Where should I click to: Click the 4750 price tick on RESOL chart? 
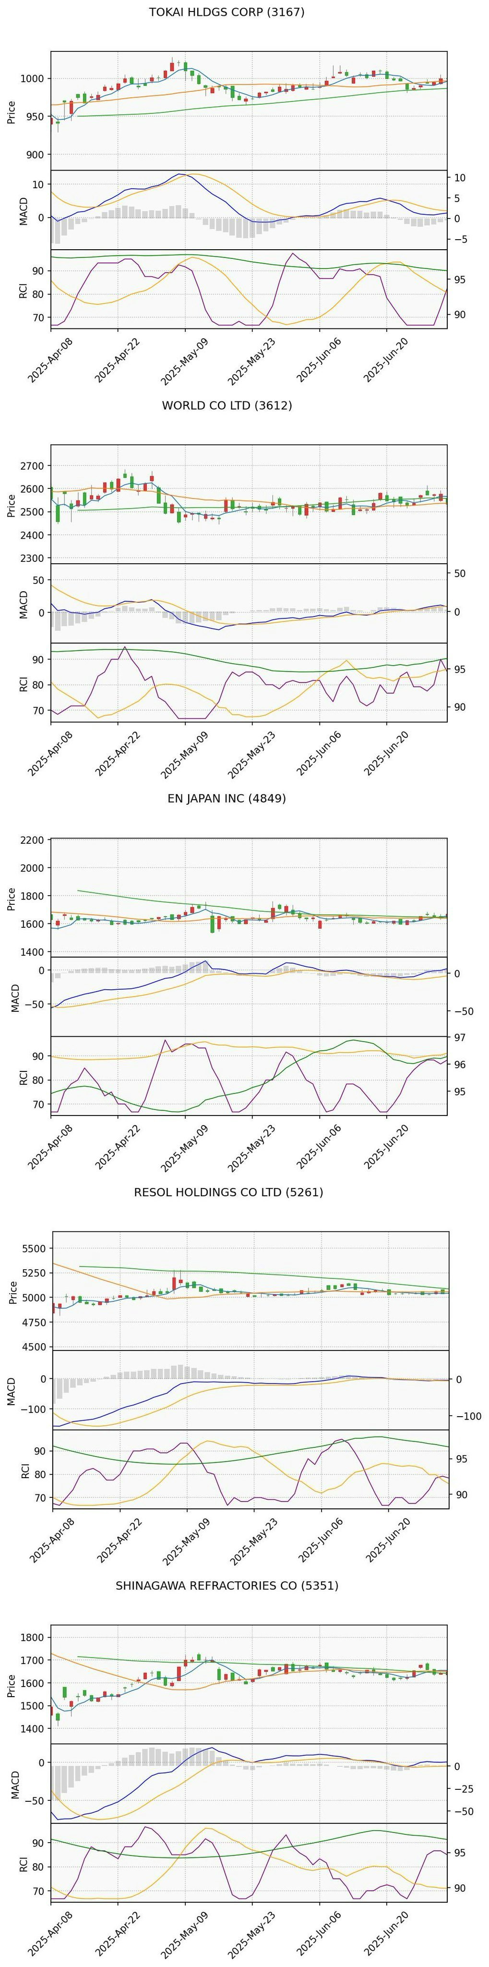point(35,1323)
